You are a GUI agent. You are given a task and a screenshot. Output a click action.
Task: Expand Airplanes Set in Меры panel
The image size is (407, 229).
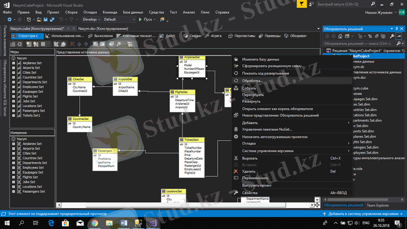tap(14, 63)
